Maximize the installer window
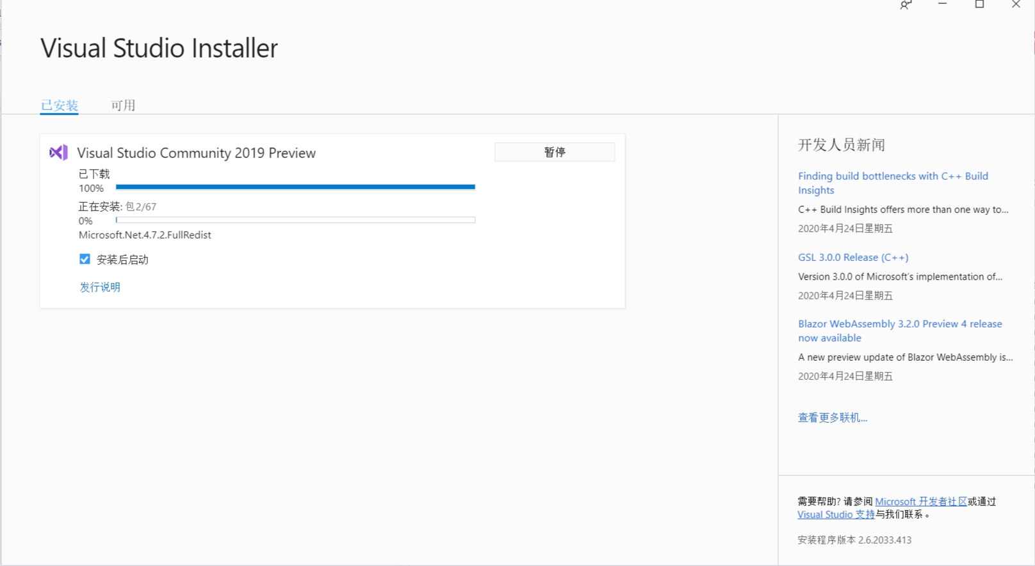Viewport: 1035px width, 566px height. coord(979,4)
